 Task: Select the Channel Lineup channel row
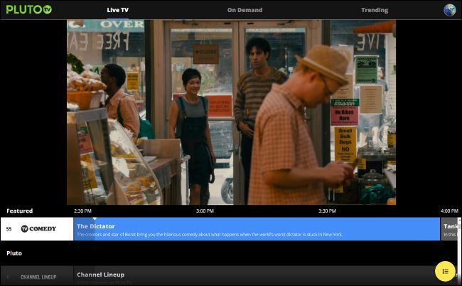point(37,275)
